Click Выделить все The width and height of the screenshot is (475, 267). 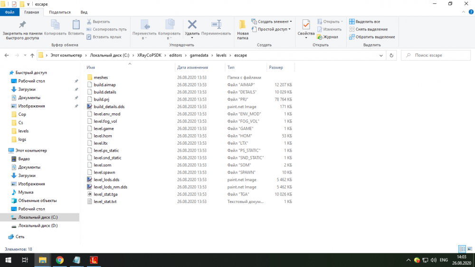point(364,22)
